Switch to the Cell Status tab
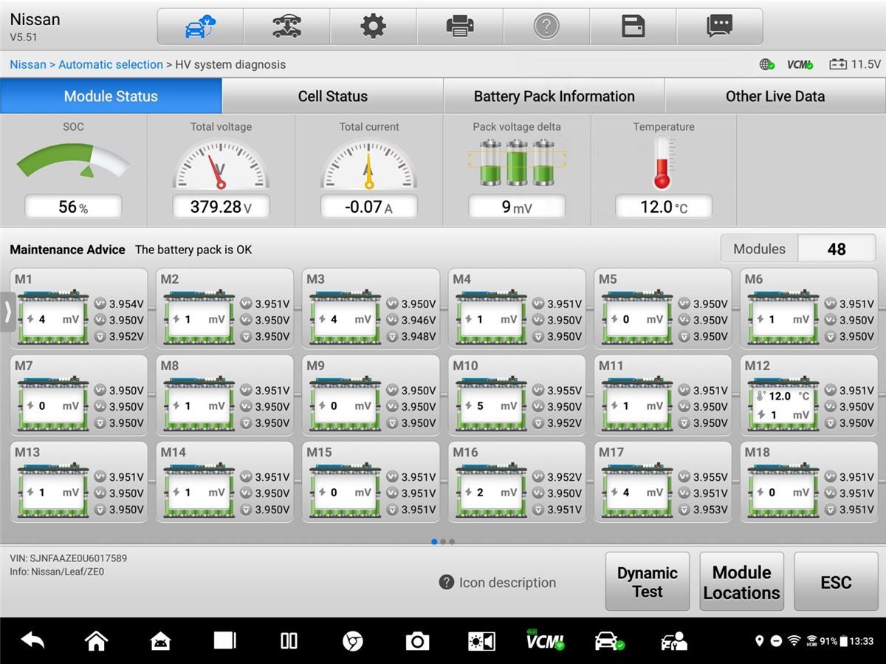The height and width of the screenshot is (664, 886). tap(332, 96)
